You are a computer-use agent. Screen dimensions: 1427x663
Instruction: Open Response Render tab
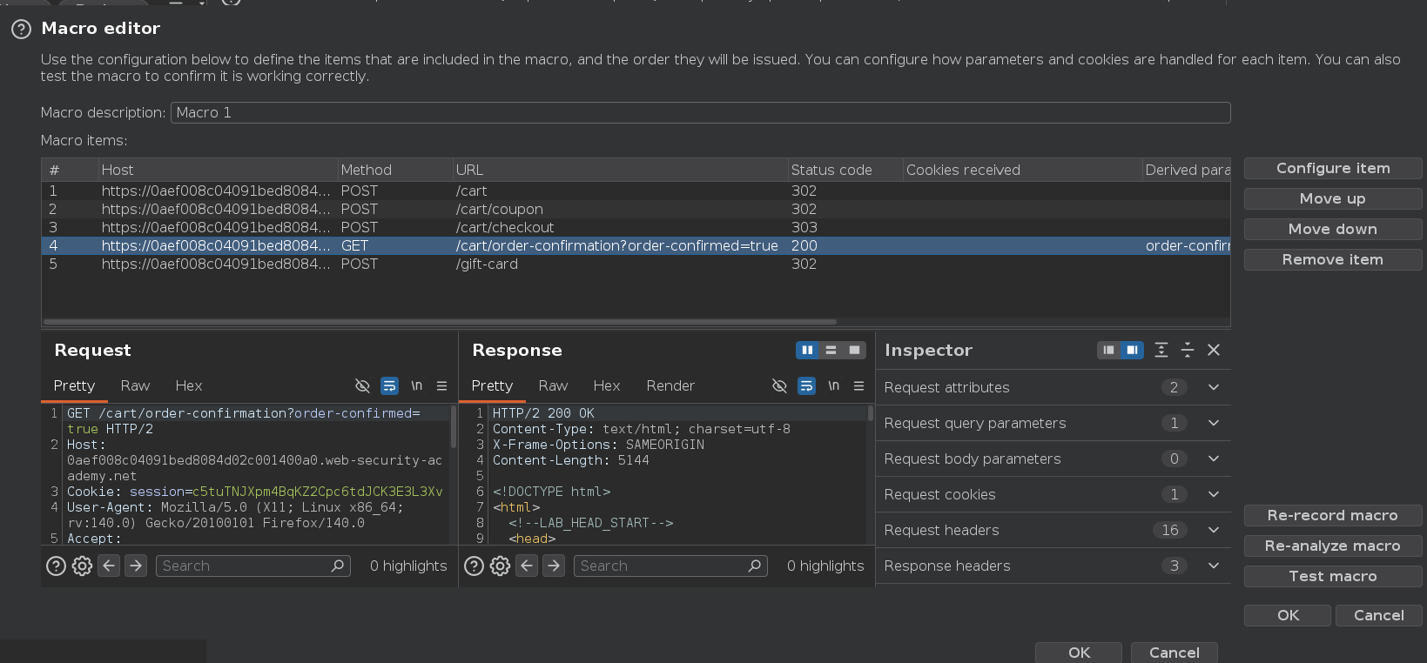670,385
